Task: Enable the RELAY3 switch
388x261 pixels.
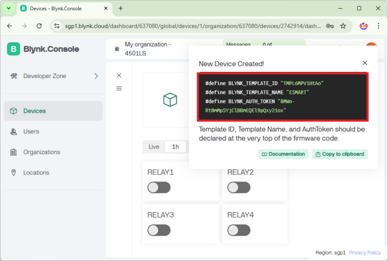Action: (x=159, y=230)
